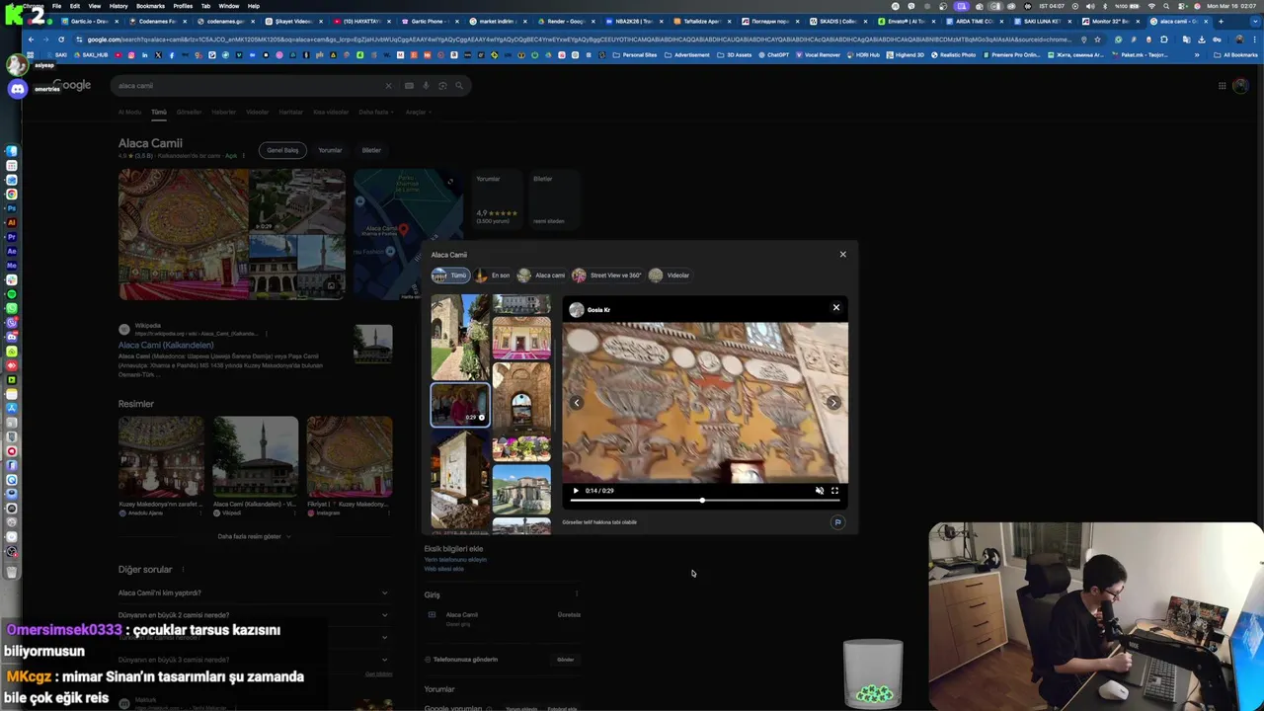
Task: Select the Tümü photo filter chip
Action: (449, 276)
